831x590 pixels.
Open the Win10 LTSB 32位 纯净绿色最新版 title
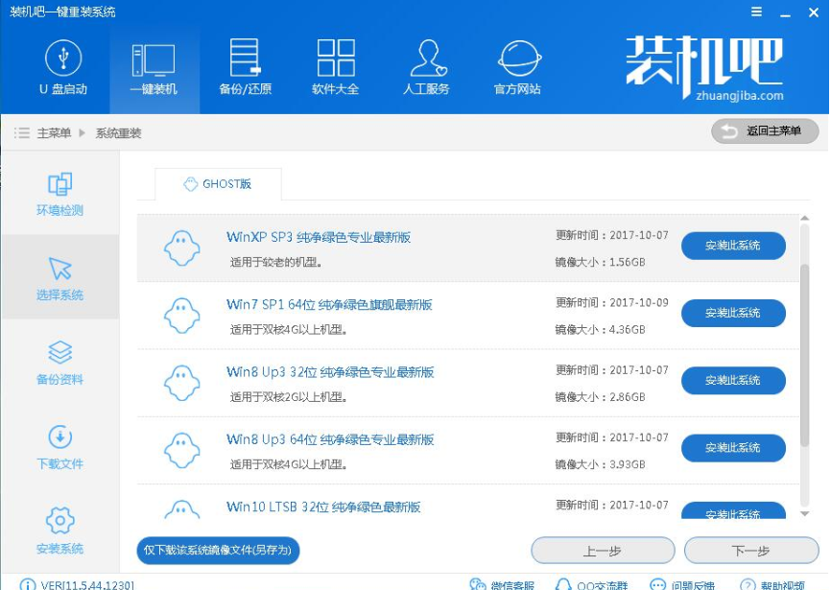coord(323,507)
